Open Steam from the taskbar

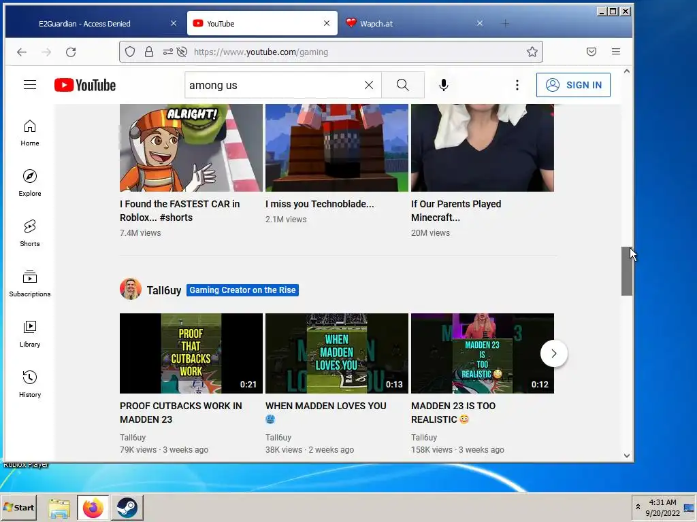click(127, 508)
